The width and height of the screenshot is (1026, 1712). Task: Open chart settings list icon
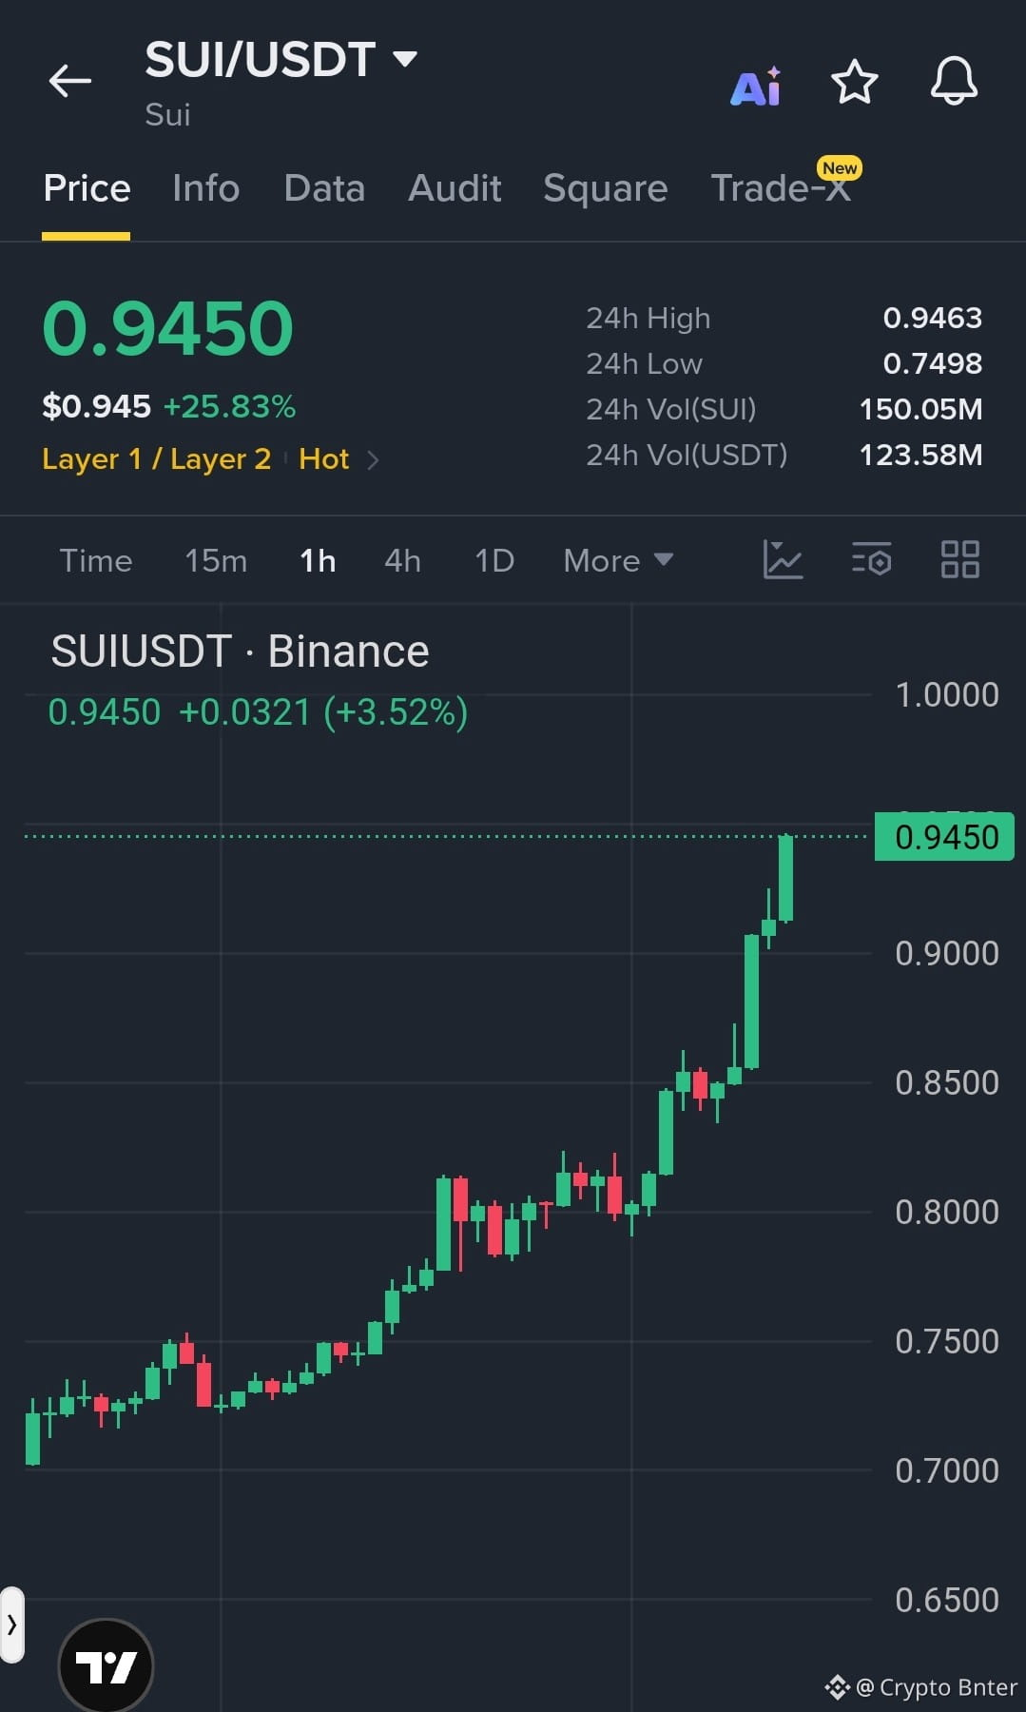coord(871,559)
